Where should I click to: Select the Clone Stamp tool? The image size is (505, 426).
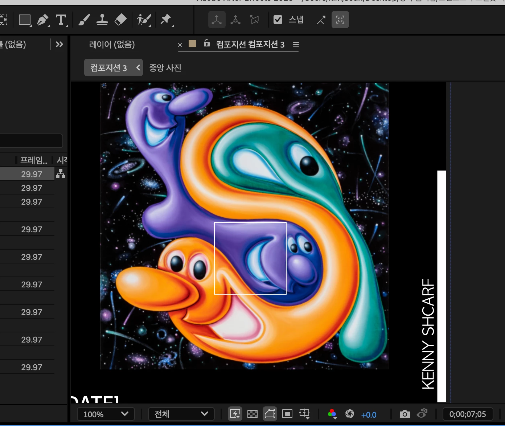coord(102,20)
